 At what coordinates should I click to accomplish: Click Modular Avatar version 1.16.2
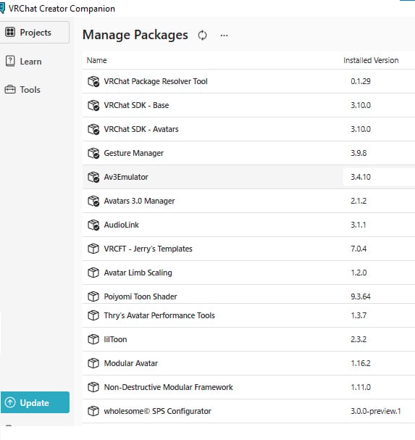(361, 363)
